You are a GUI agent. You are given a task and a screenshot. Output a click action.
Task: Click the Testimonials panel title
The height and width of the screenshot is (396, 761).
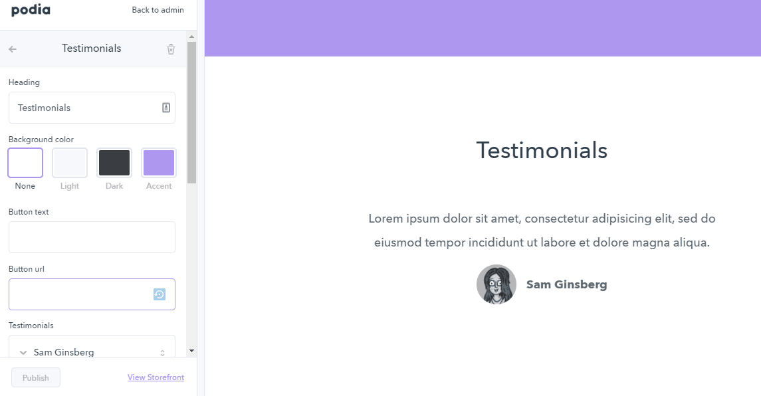click(91, 48)
